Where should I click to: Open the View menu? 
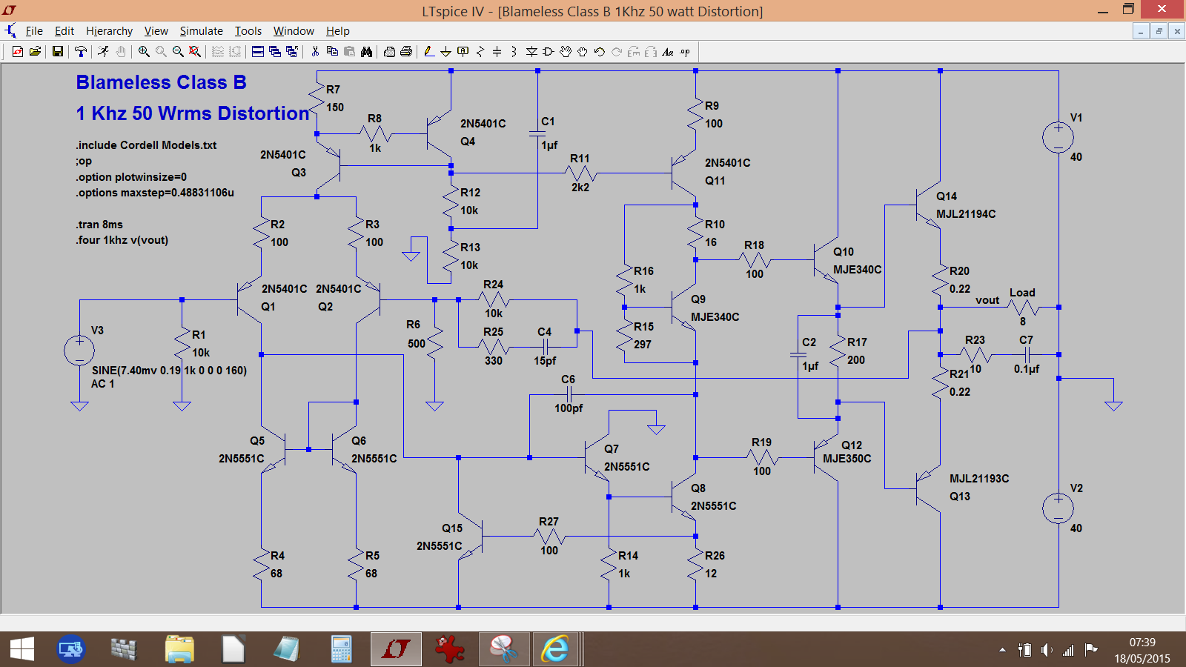156,31
